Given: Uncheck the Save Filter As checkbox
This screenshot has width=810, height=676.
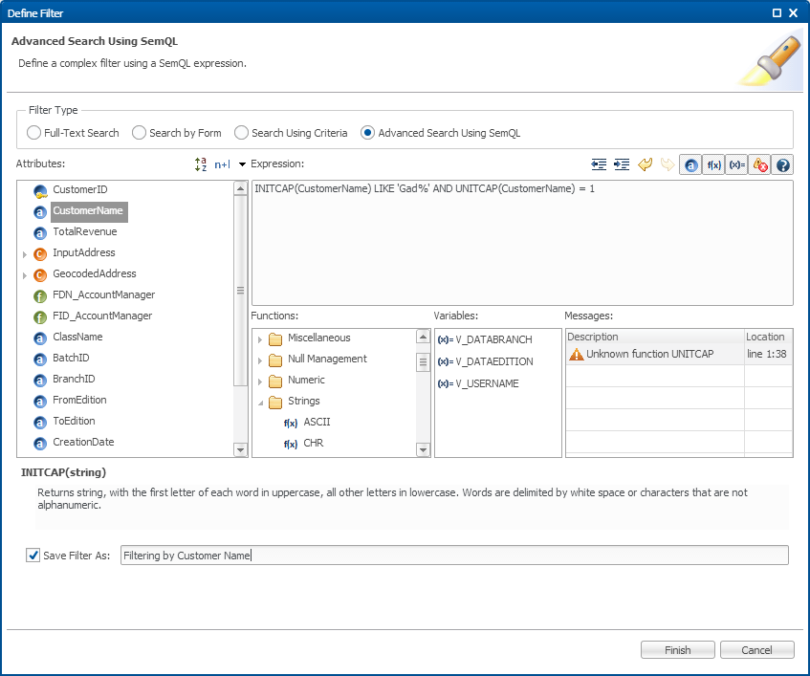Looking at the screenshot, I should (33, 556).
